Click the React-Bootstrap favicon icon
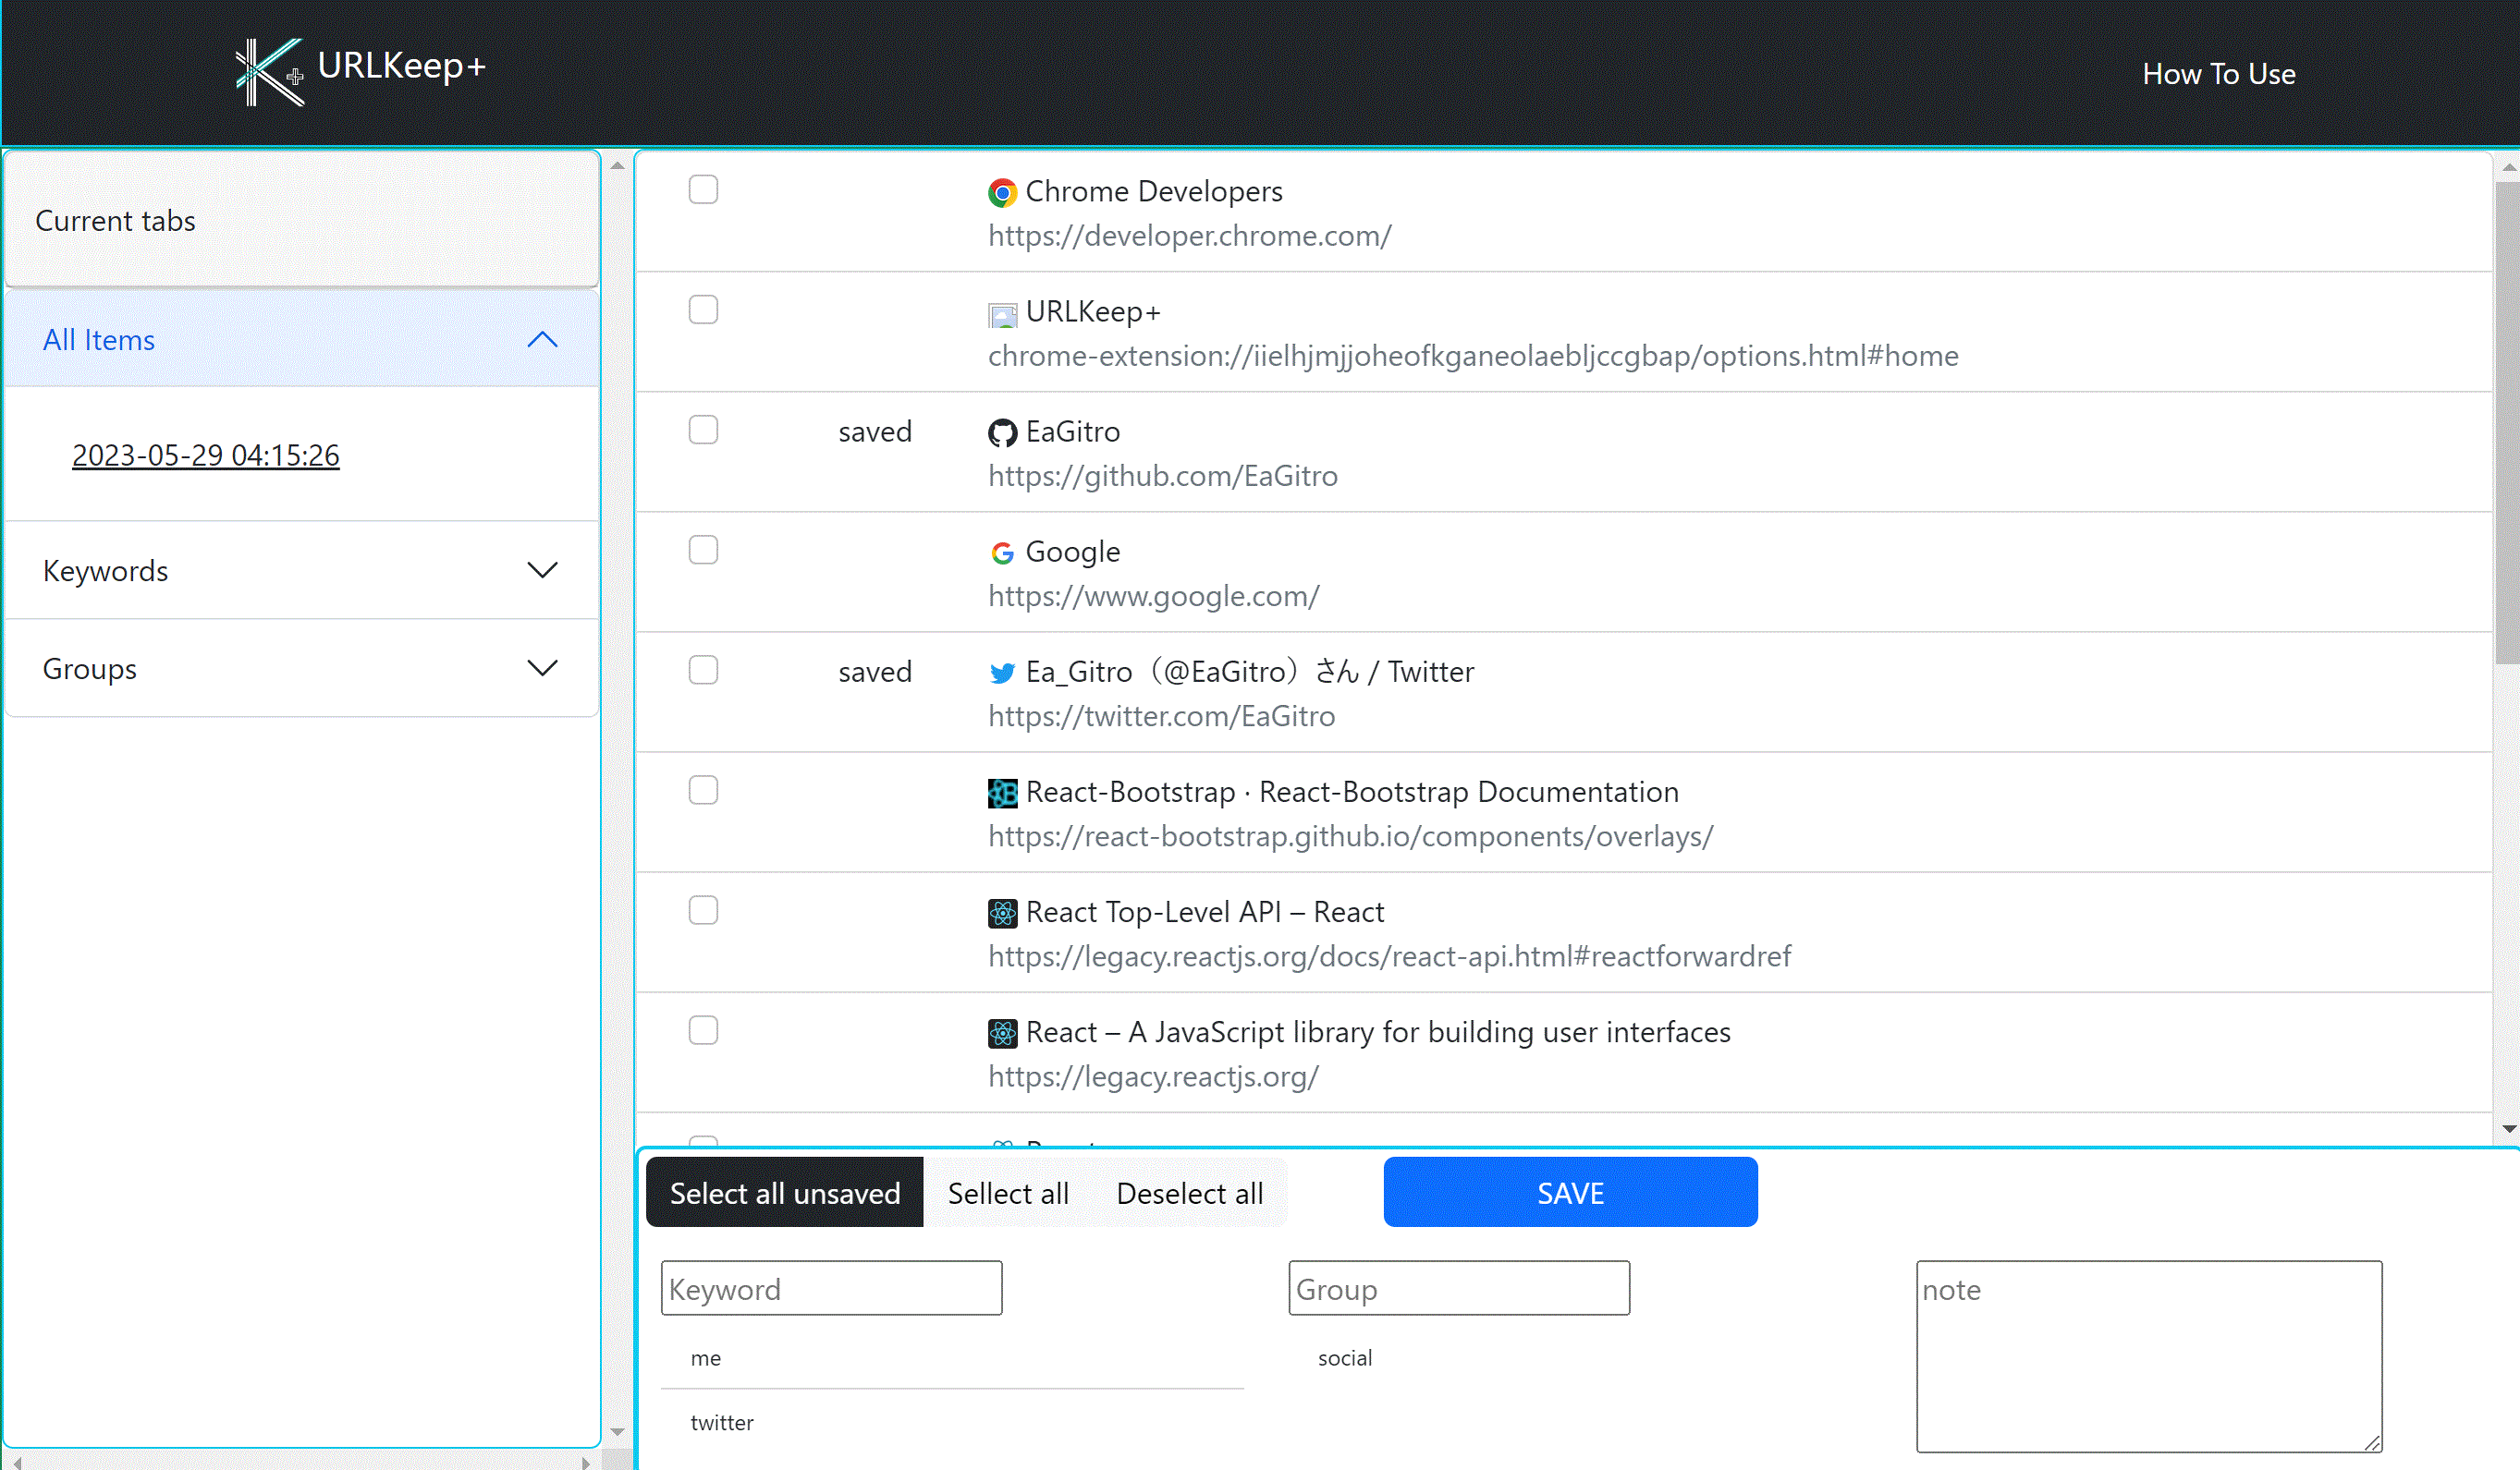The width and height of the screenshot is (2520, 1470). 1002,794
